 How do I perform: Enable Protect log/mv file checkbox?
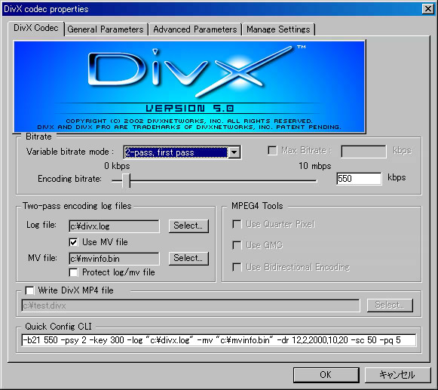coord(73,272)
